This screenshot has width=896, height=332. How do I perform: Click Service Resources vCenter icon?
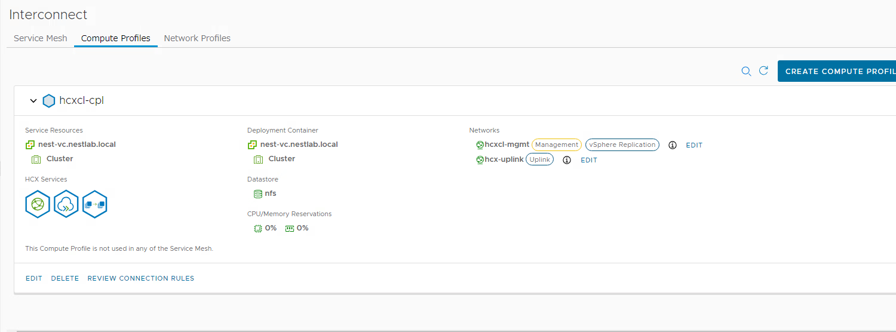click(x=30, y=145)
